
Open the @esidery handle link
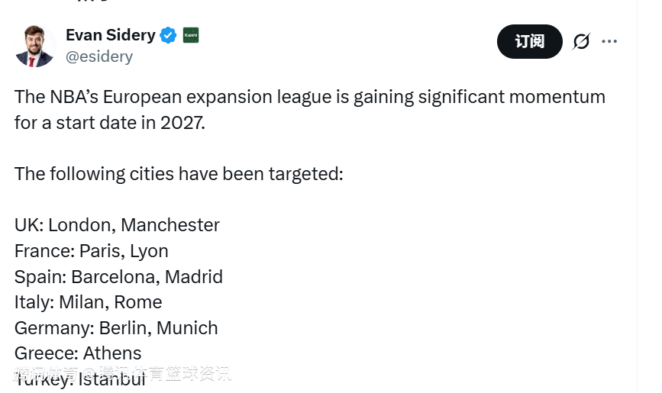point(99,56)
